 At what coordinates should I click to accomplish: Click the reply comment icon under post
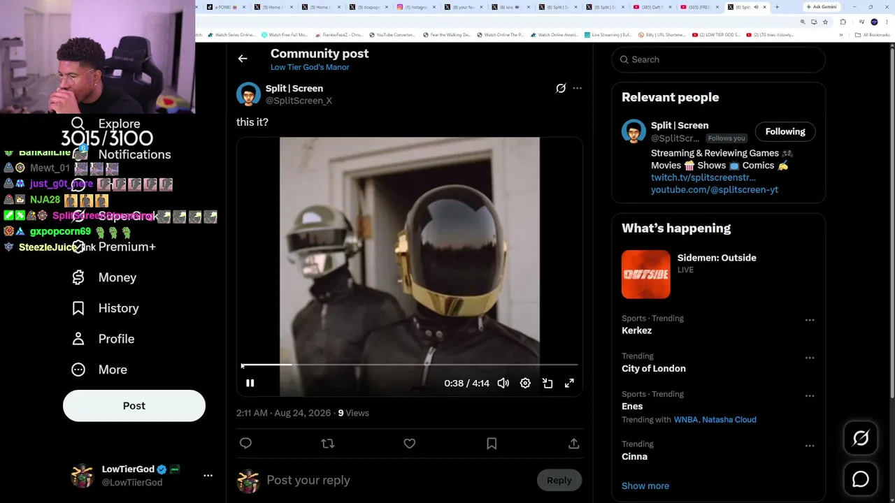[x=245, y=444]
